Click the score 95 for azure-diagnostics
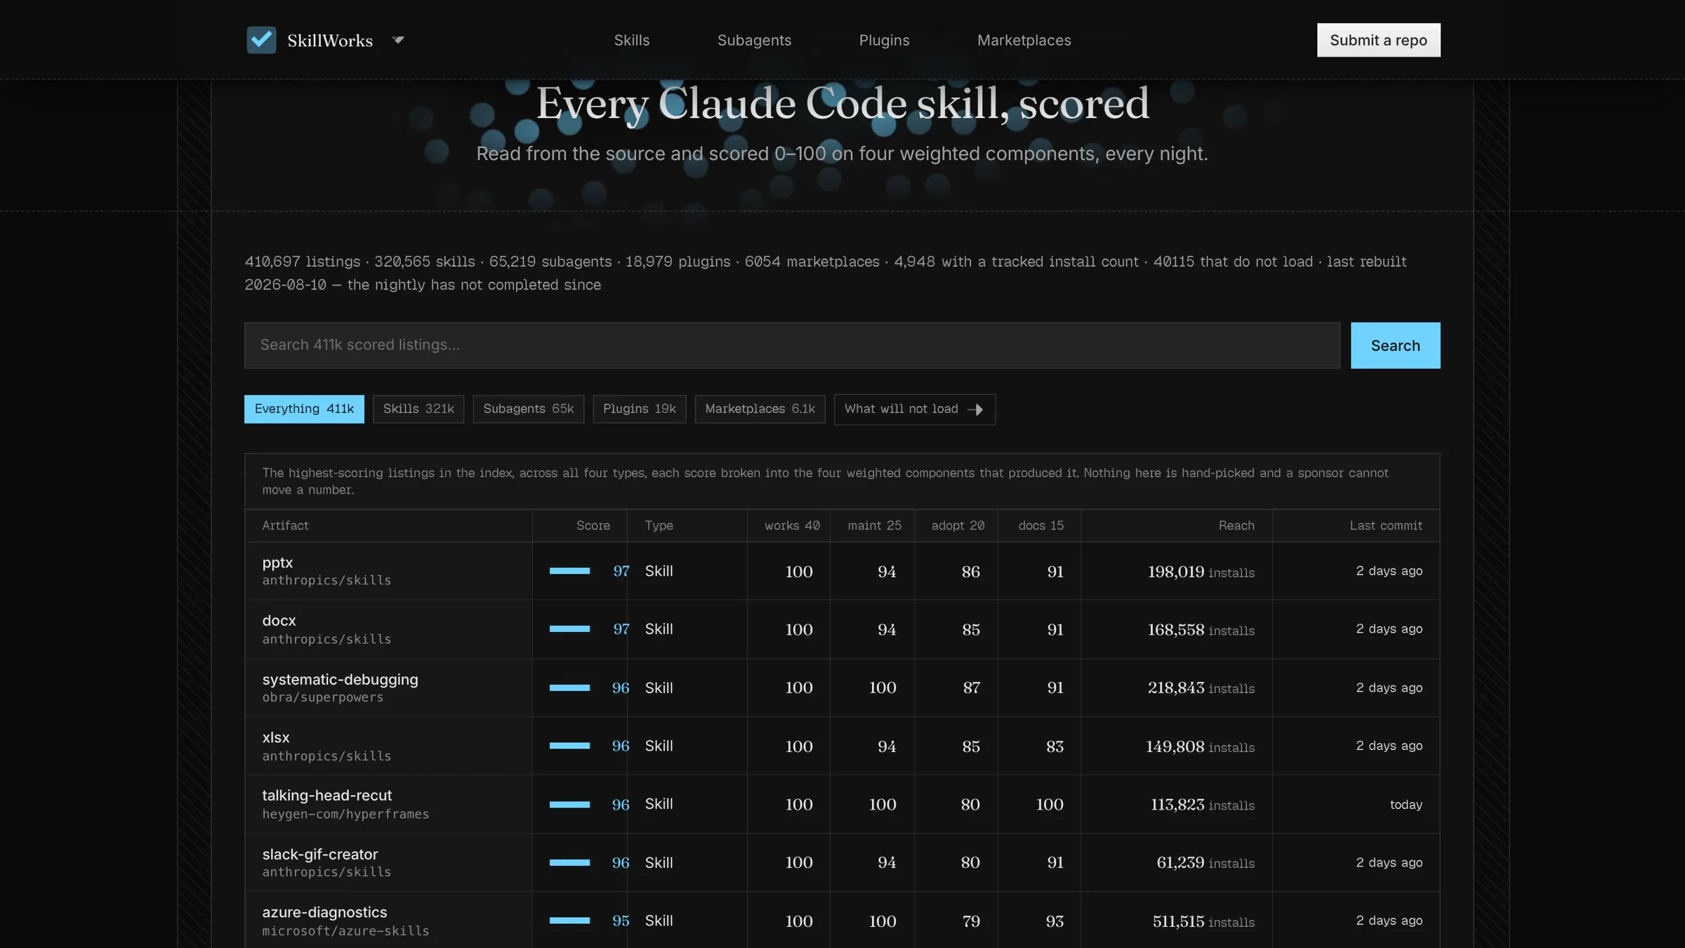The height and width of the screenshot is (948, 1685). click(x=621, y=921)
